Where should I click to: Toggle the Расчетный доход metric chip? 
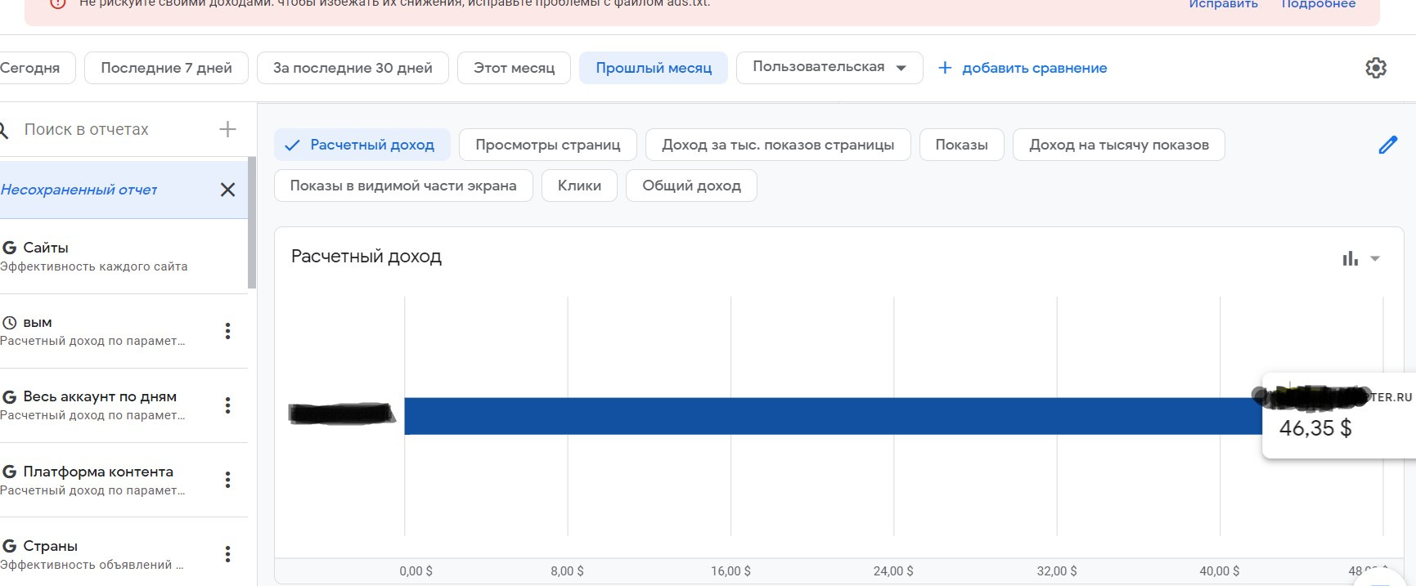click(x=362, y=145)
